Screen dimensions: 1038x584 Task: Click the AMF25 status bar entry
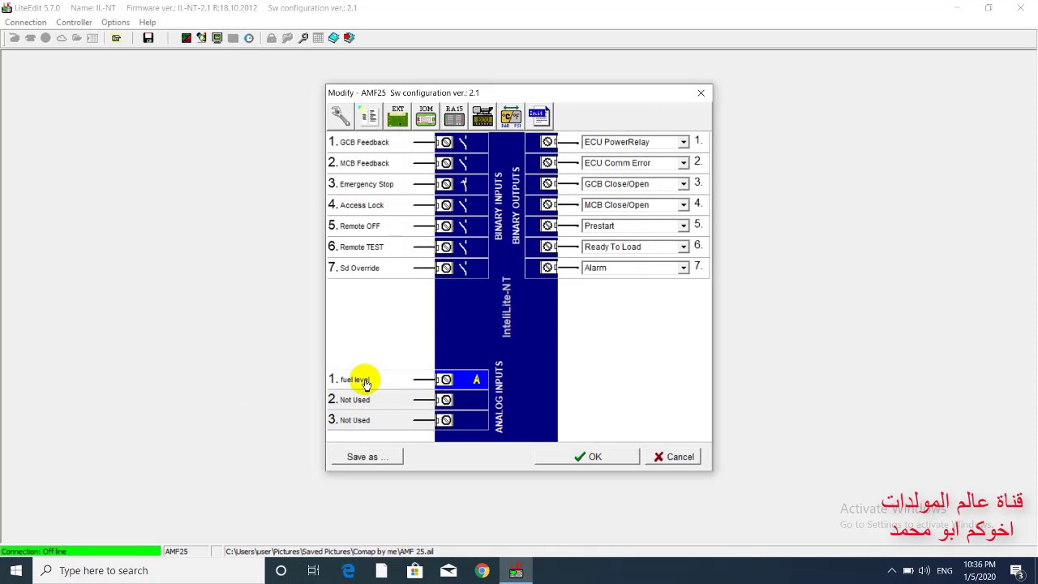click(x=176, y=552)
